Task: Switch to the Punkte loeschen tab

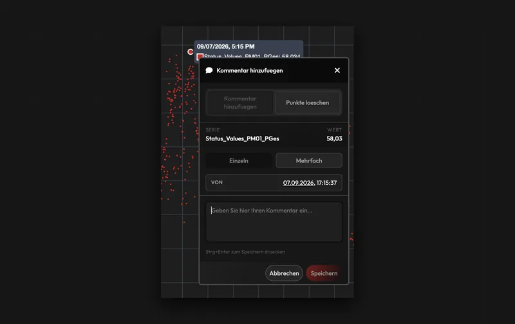Action: 308,102
